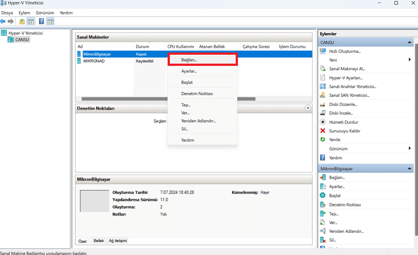Switch to the Bellek tab
Viewport: 418px width, 255px height.
tap(99, 241)
